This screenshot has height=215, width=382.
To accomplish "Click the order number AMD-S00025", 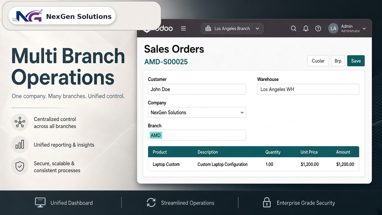I will pyautogui.click(x=166, y=62).
